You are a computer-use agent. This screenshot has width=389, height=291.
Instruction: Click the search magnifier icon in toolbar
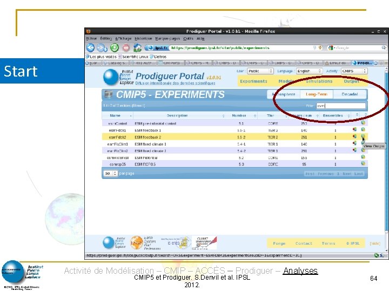click(x=384, y=48)
